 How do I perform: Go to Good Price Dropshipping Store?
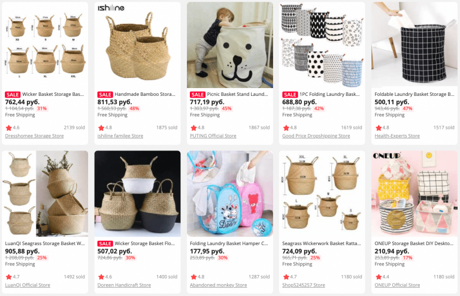click(316, 136)
